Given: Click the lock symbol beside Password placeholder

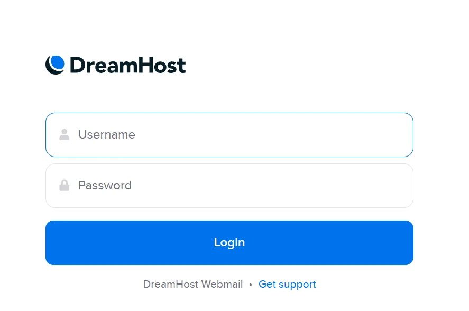Looking at the screenshot, I should click(64, 186).
